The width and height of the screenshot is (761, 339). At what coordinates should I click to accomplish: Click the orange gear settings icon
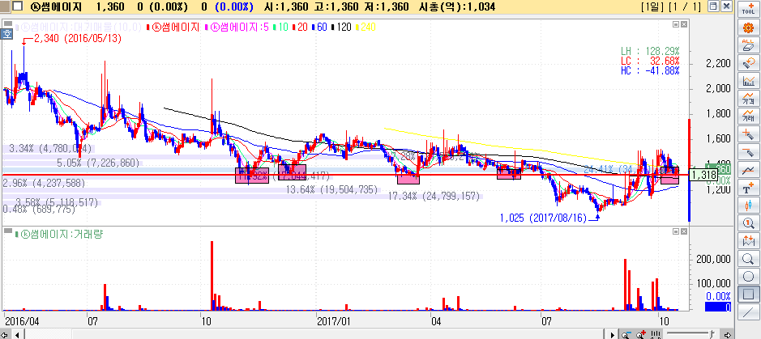tap(749, 28)
